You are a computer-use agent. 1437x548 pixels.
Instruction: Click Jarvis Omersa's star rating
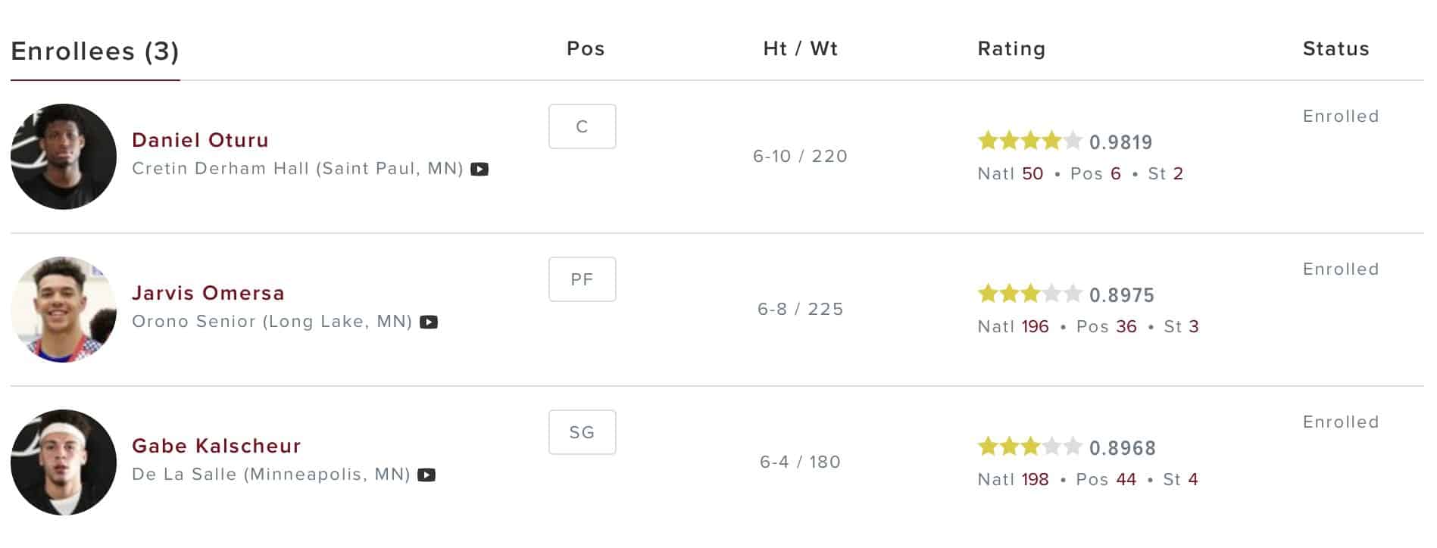pos(1029,294)
